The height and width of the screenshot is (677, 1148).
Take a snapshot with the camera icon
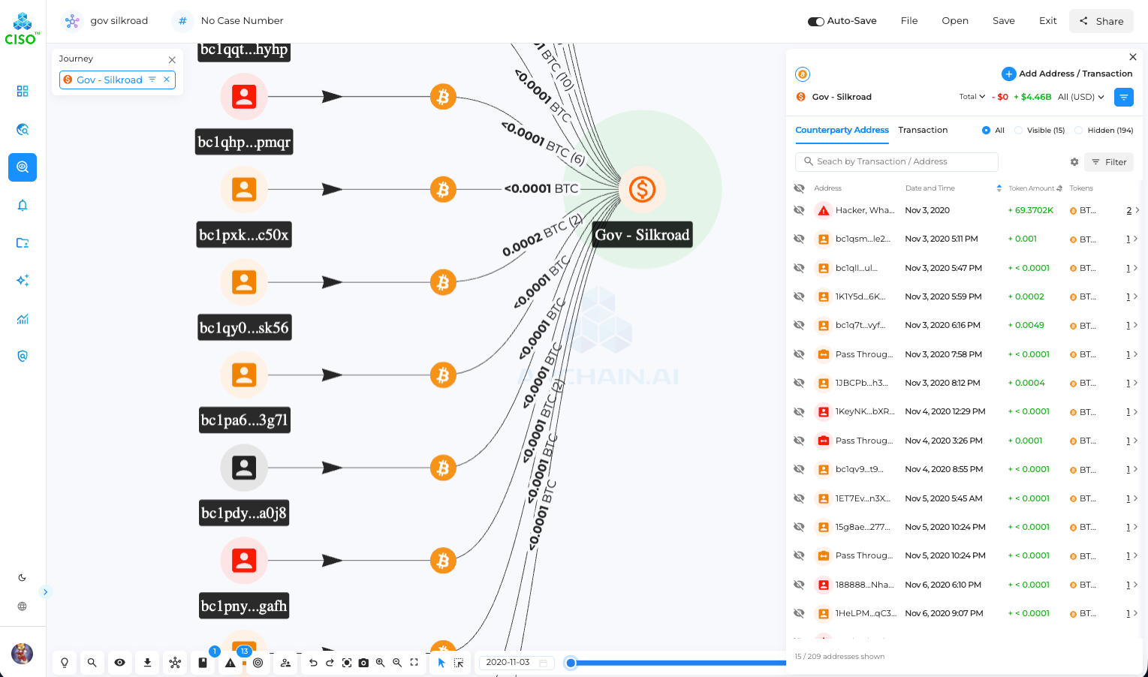pos(363,663)
